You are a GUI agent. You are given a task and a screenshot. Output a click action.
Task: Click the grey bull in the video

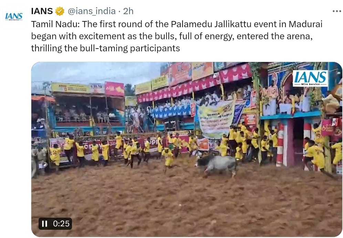[216, 165]
